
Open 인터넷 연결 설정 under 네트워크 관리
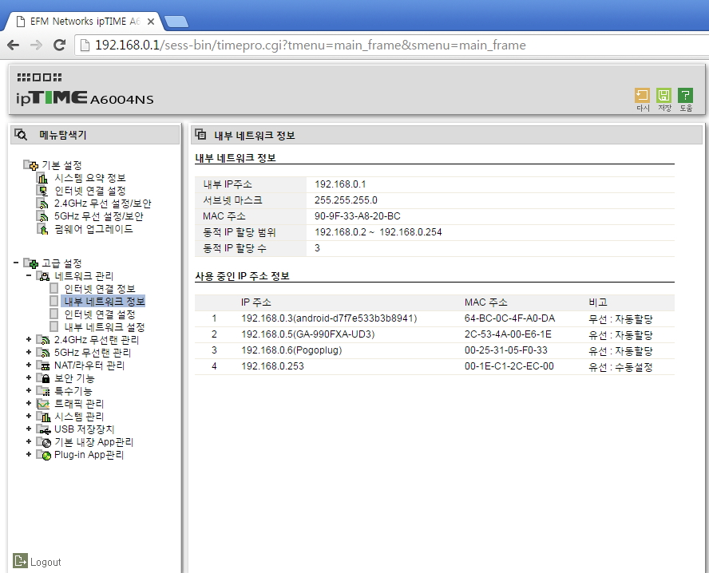(100, 314)
